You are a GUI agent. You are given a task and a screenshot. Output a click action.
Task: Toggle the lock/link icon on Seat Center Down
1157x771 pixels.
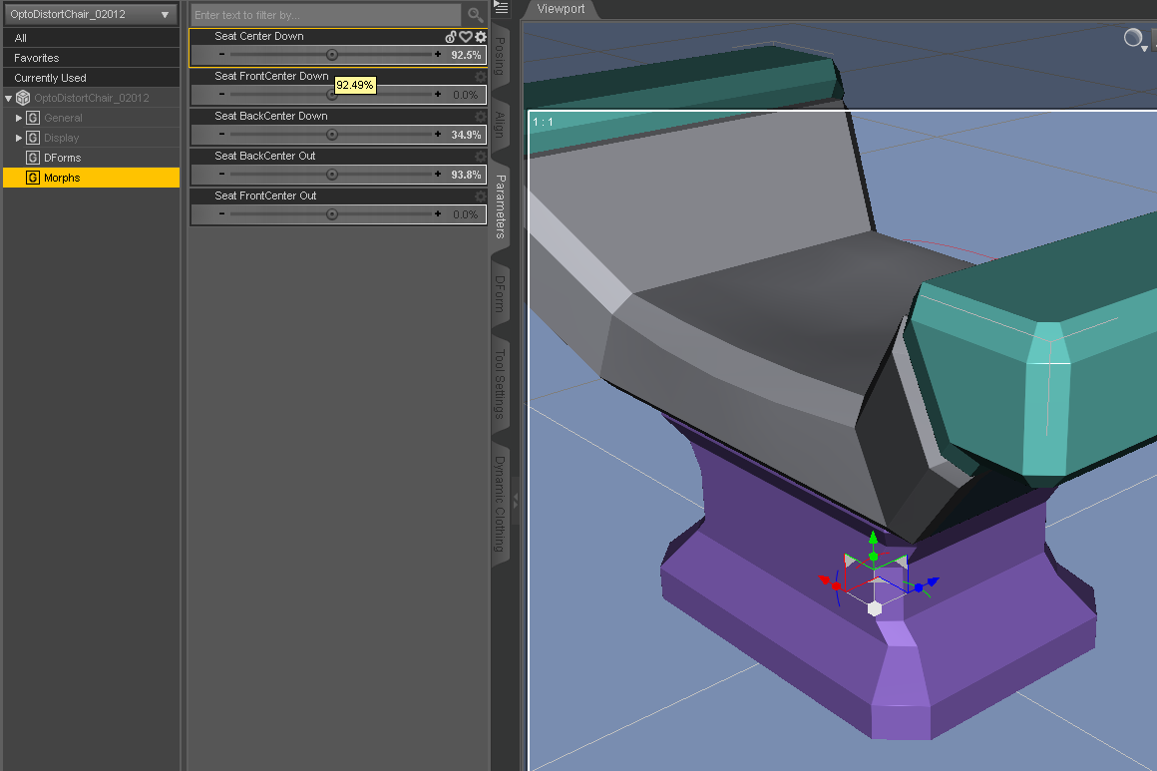pos(451,37)
